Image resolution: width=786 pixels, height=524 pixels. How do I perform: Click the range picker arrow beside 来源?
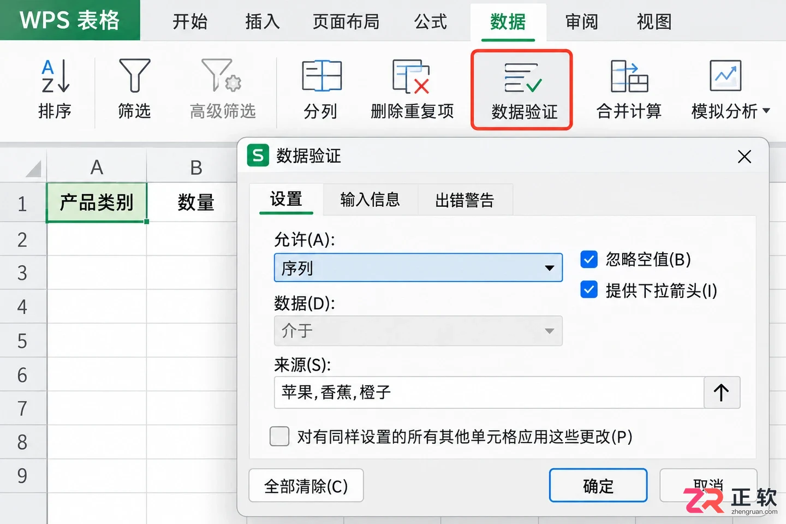(x=722, y=392)
